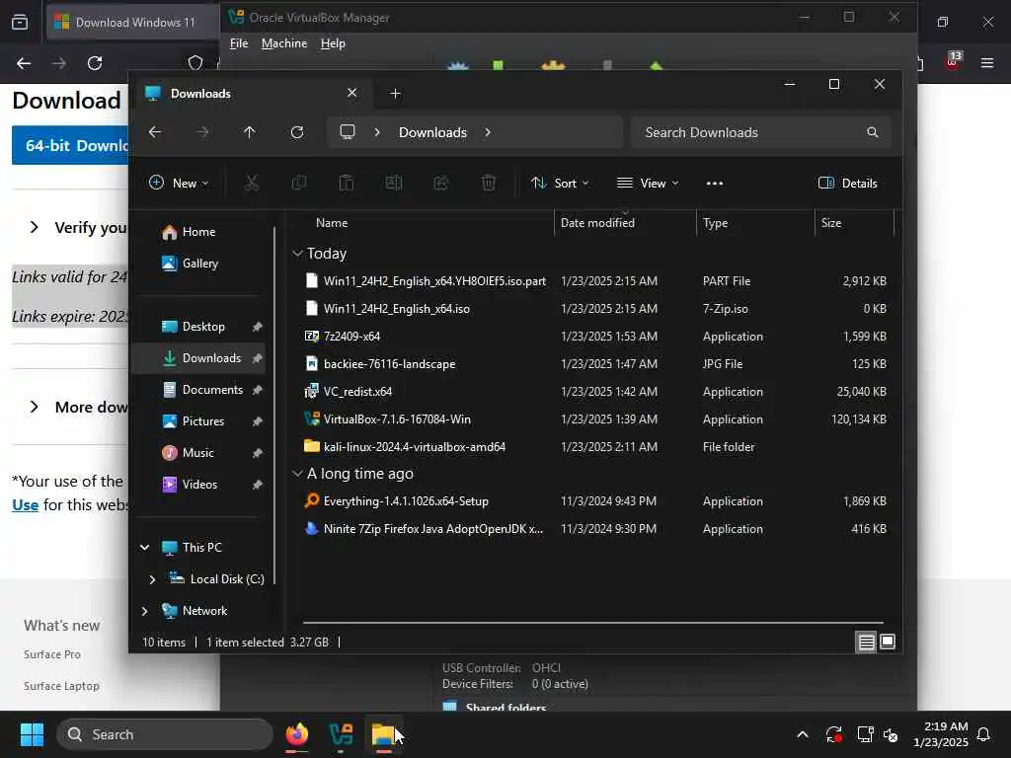Screen dimensions: 1011x758
Task: Switch to details list view in status bar
Action: (866, 642)
